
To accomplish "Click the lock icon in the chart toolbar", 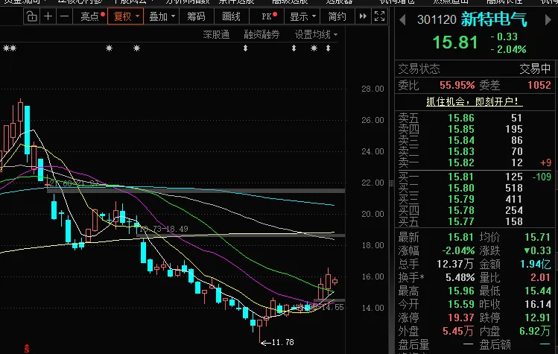I will [32, 16].
